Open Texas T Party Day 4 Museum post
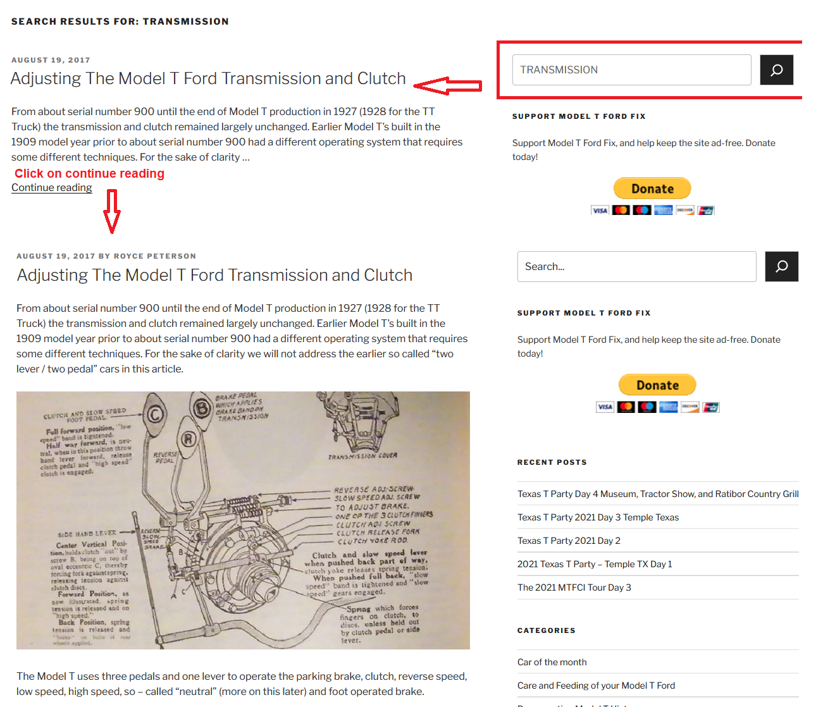 pyautogui.click(x=658, y=494)
